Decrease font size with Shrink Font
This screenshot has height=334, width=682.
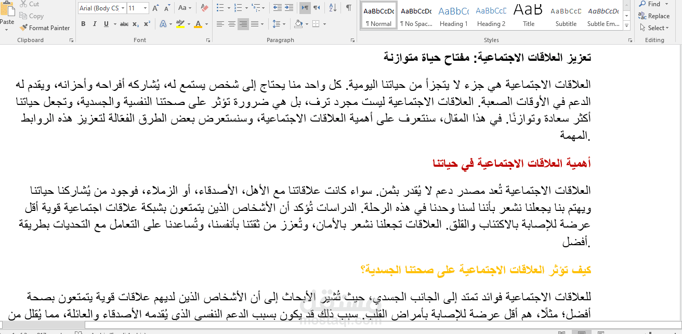(x=166, y=8)
